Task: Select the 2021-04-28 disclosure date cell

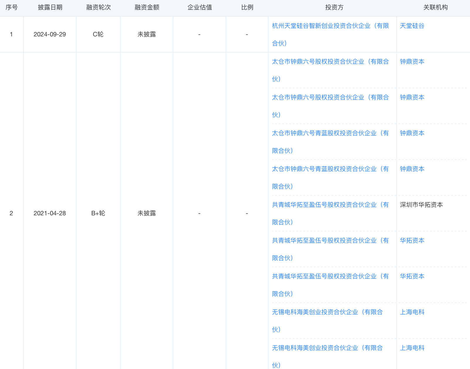Action: pyautogui.click(x=50, y=214)
